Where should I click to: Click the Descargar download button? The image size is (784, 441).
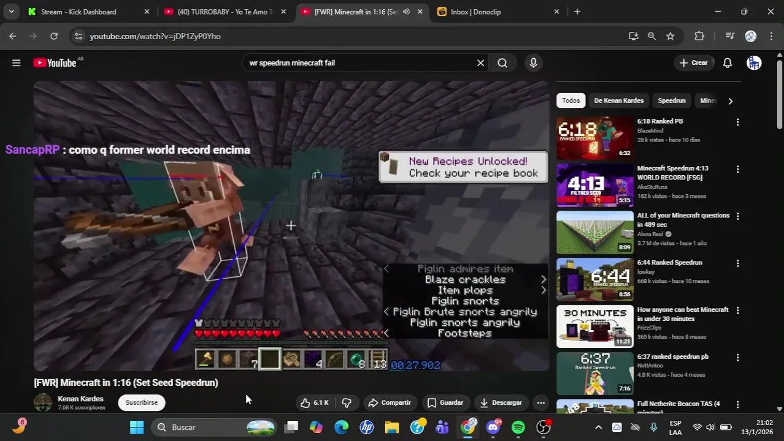[x=501, y=402]
